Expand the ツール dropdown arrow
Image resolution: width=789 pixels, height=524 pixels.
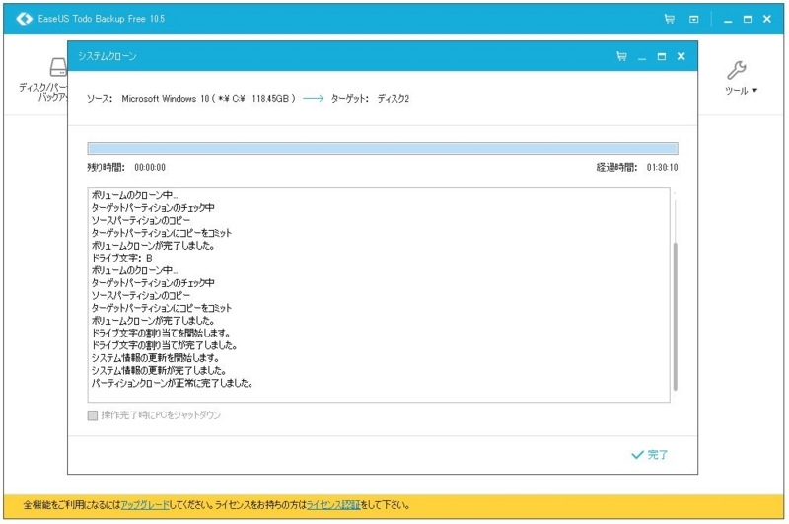[x=754, y=91]
